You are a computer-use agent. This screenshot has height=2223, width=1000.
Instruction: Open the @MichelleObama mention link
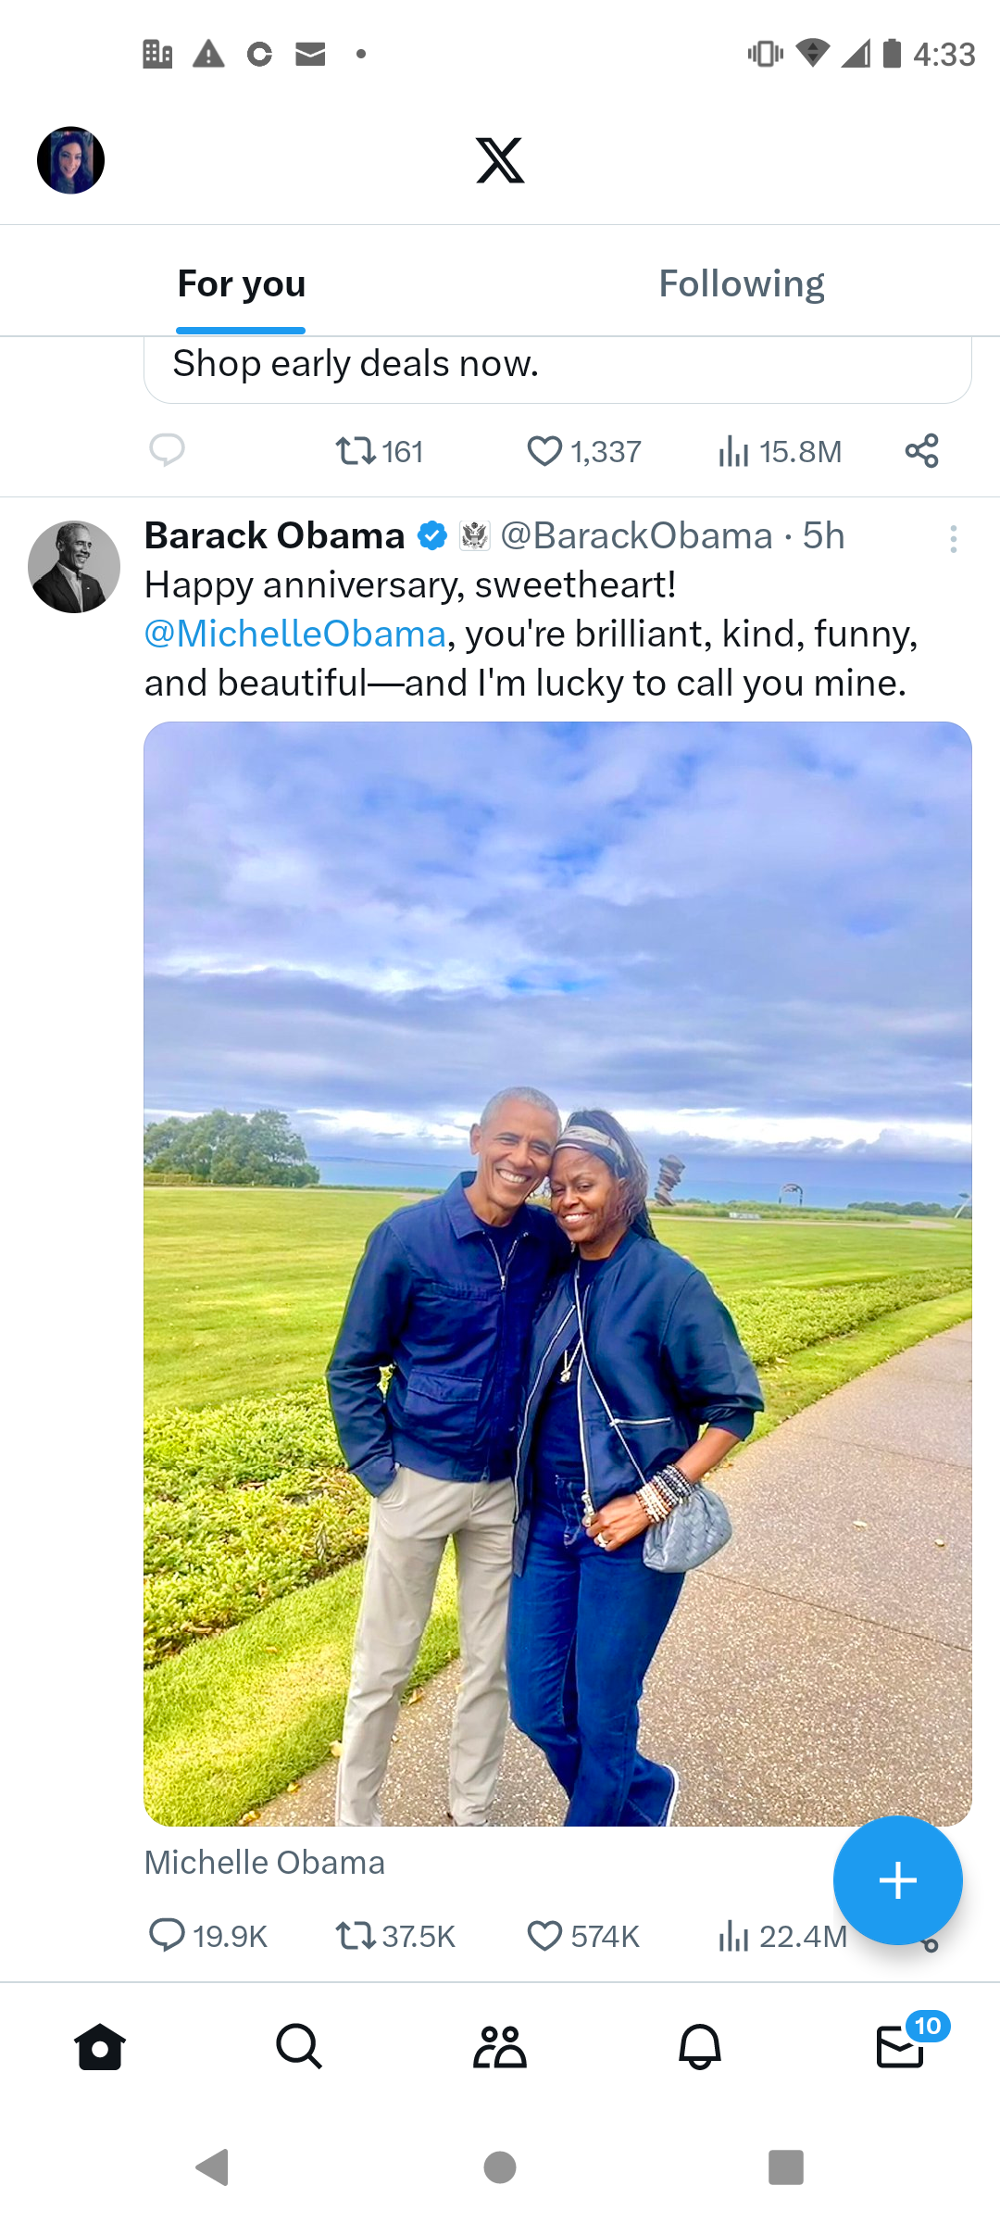click(295, 634)
